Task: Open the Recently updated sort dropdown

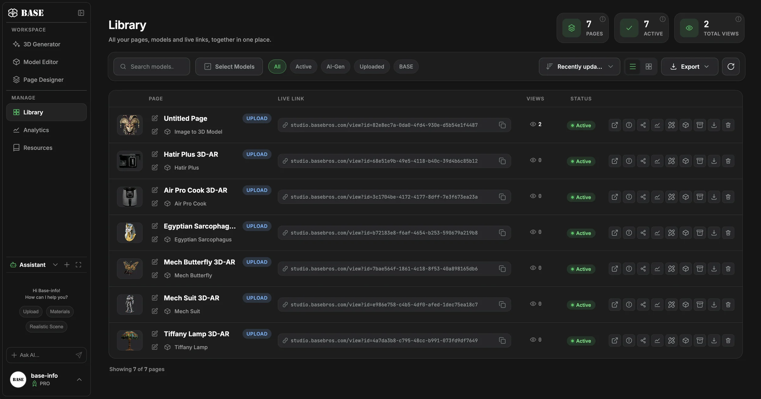Action: pyautogui.click(x=579, y=66)
